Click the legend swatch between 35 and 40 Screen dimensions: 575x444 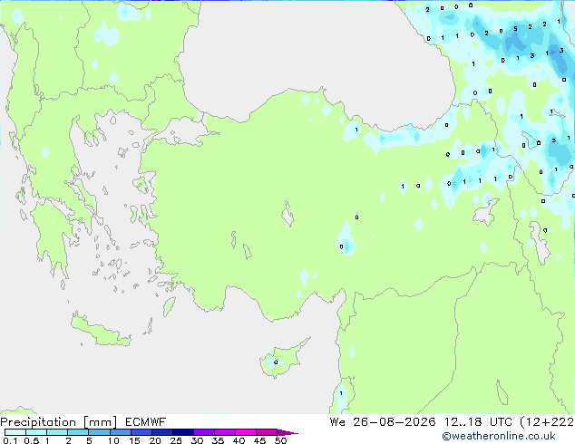coord(224,432)
